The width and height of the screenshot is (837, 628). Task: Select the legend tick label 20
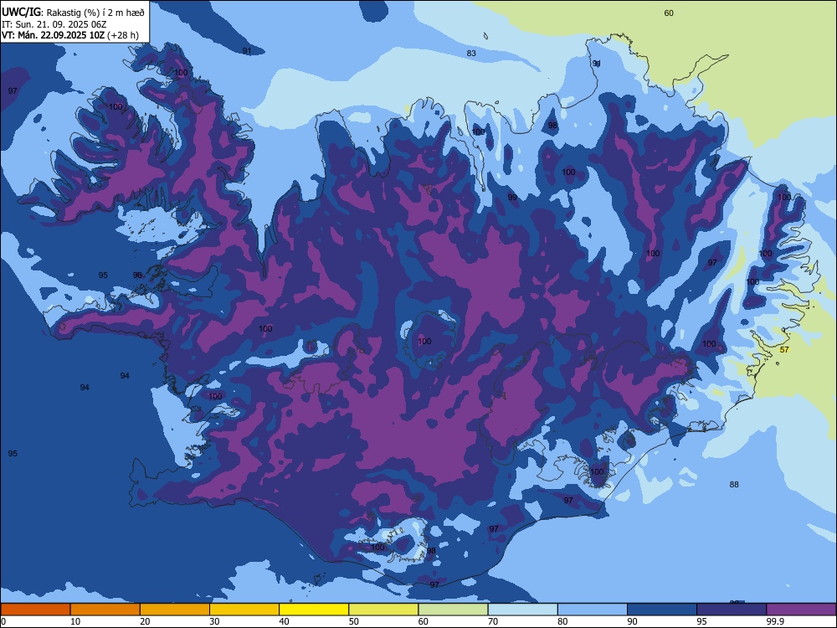(x=145, y=621)
